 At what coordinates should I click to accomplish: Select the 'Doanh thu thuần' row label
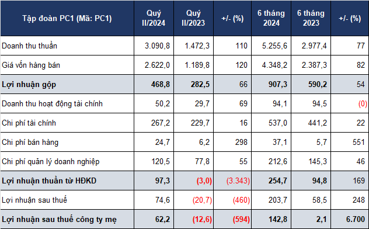[x=29, y=46]
